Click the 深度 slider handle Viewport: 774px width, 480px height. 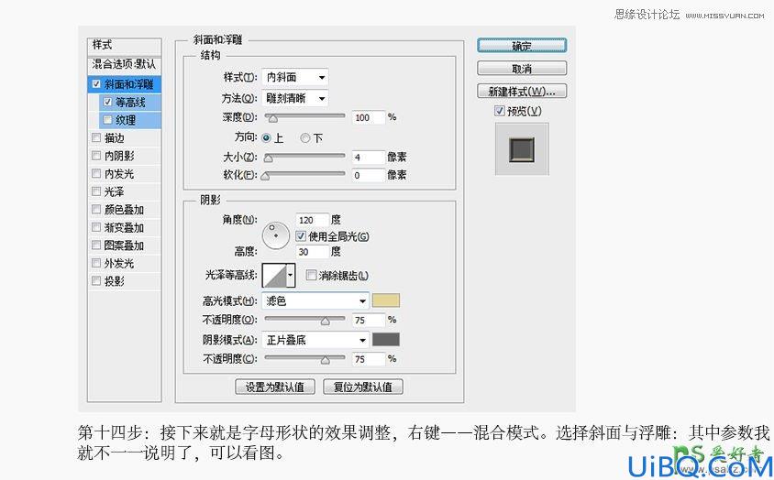pos(273,118)
